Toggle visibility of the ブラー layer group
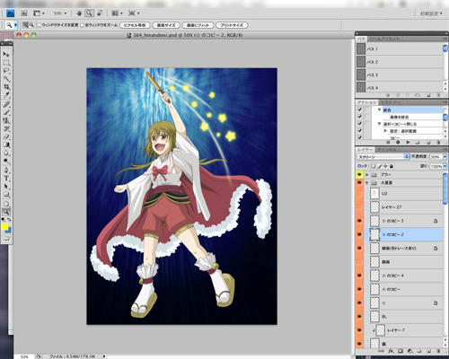Viewport: 449px width, 359px height. pos(359,174)
